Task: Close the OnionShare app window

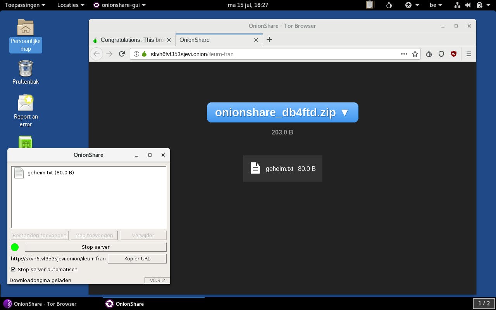Action: click(163, 155)
